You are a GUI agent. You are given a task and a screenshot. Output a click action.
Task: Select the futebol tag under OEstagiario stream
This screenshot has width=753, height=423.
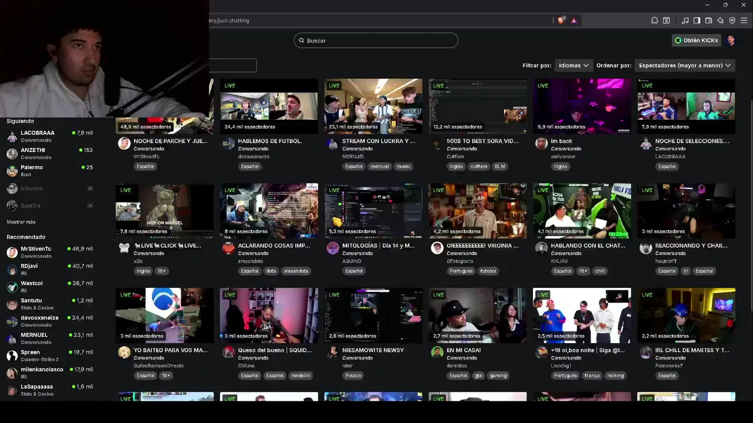[488, 271]
